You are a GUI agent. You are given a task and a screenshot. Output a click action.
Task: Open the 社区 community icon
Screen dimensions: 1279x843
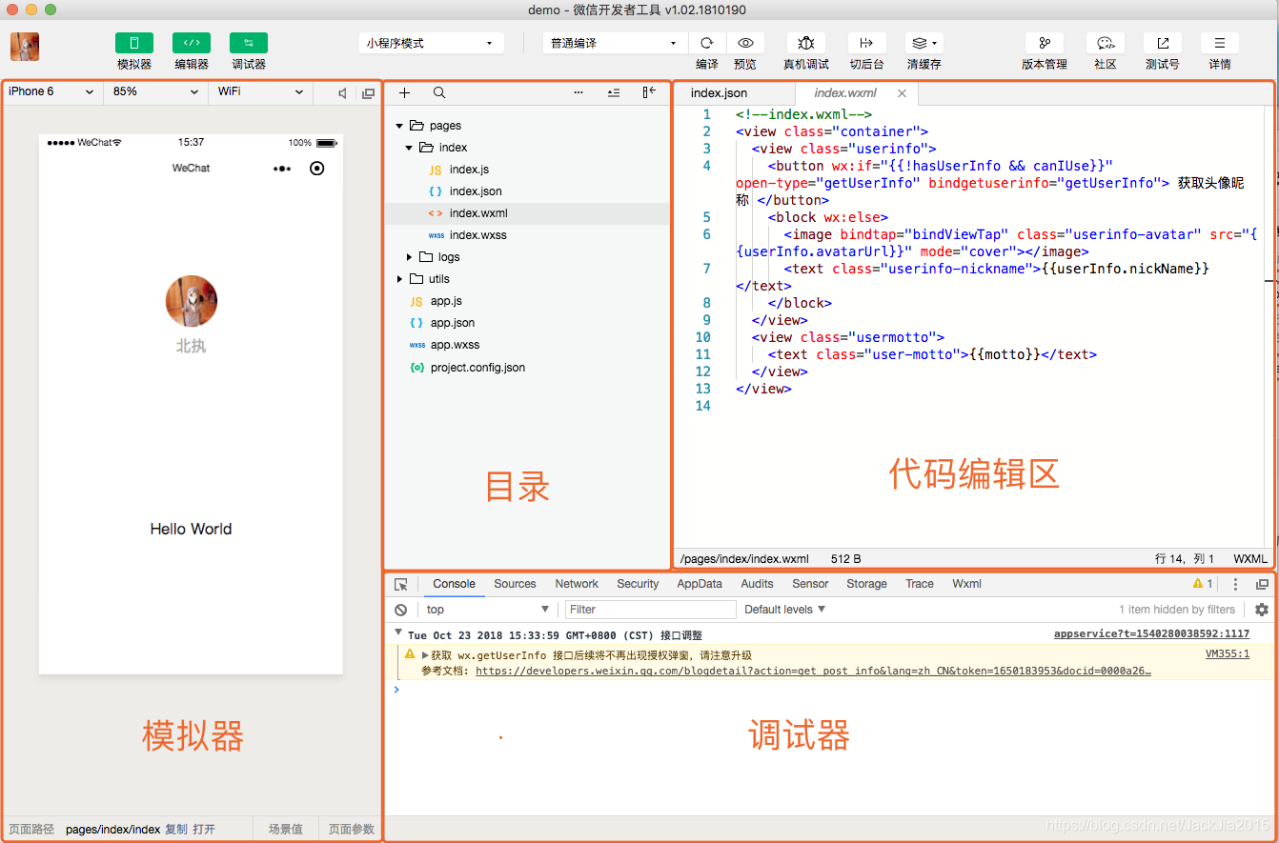[1106, 43]
